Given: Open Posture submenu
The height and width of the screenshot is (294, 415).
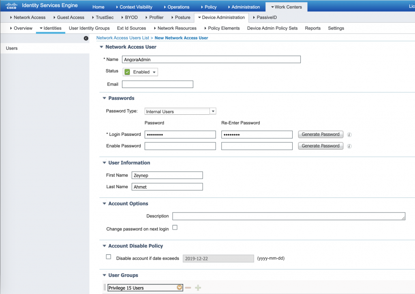Looking at the screenshot, I should coord(181,17).
